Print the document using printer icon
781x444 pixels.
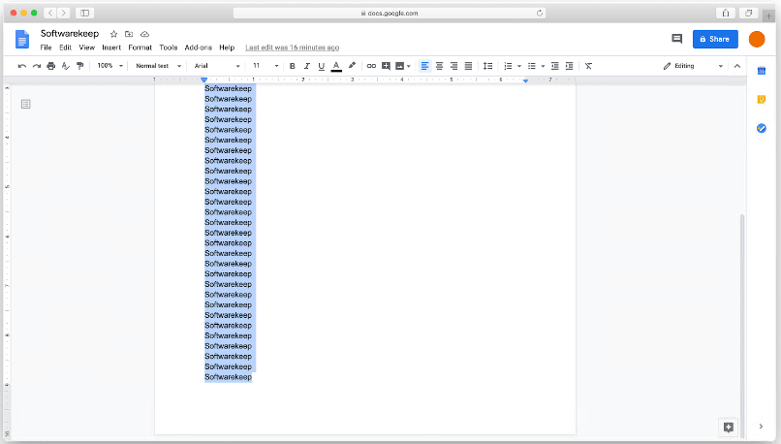[x=51, y=66]
